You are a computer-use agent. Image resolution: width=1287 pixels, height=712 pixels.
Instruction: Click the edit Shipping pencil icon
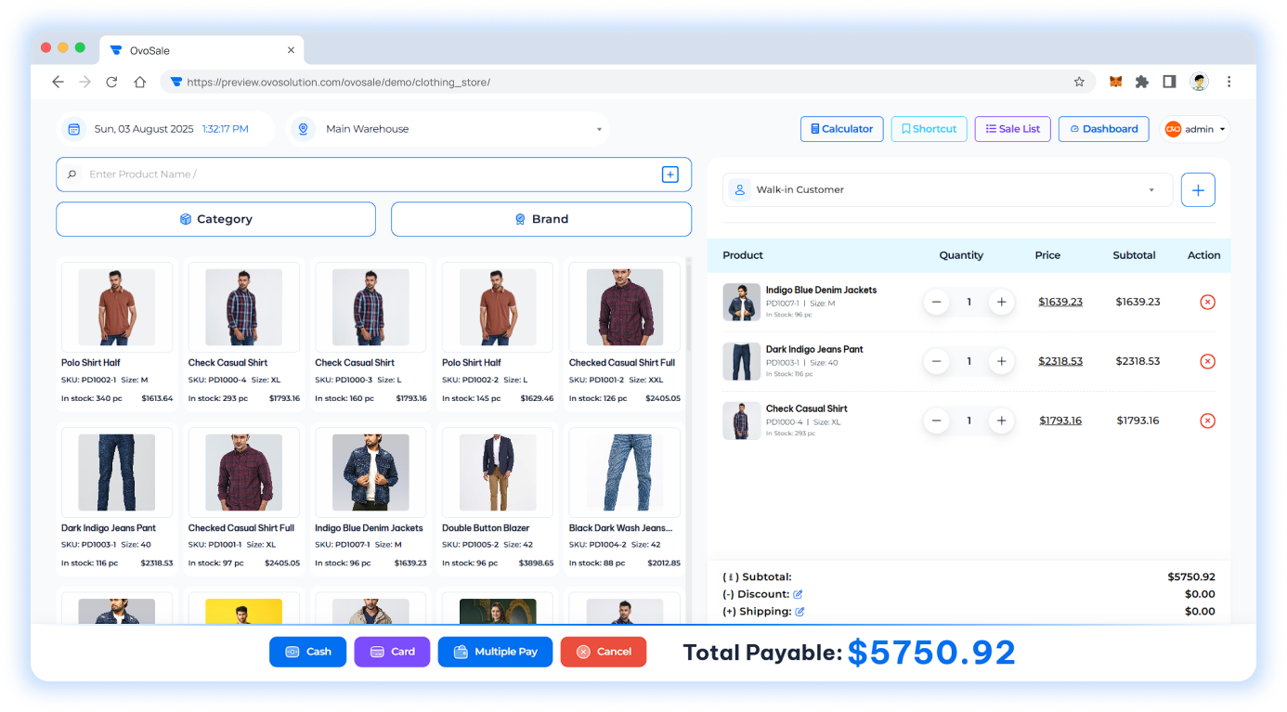point(799,612)
